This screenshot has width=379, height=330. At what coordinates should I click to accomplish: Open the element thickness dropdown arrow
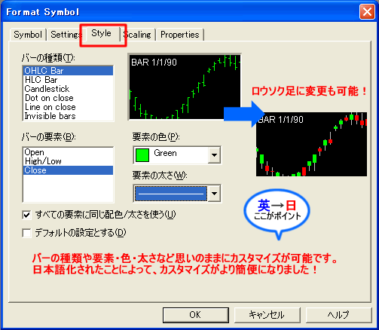(x=214, y=194)
